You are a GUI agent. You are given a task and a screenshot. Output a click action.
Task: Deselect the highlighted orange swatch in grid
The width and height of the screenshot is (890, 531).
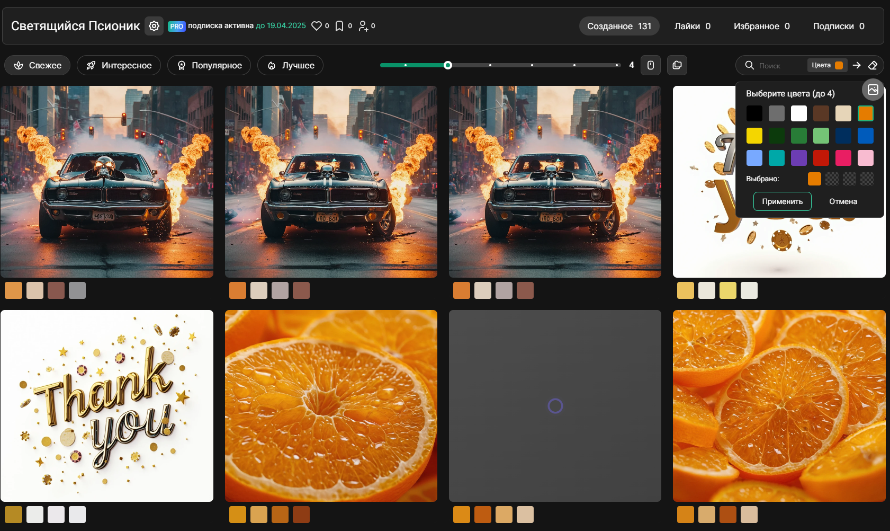click(866, 113)
